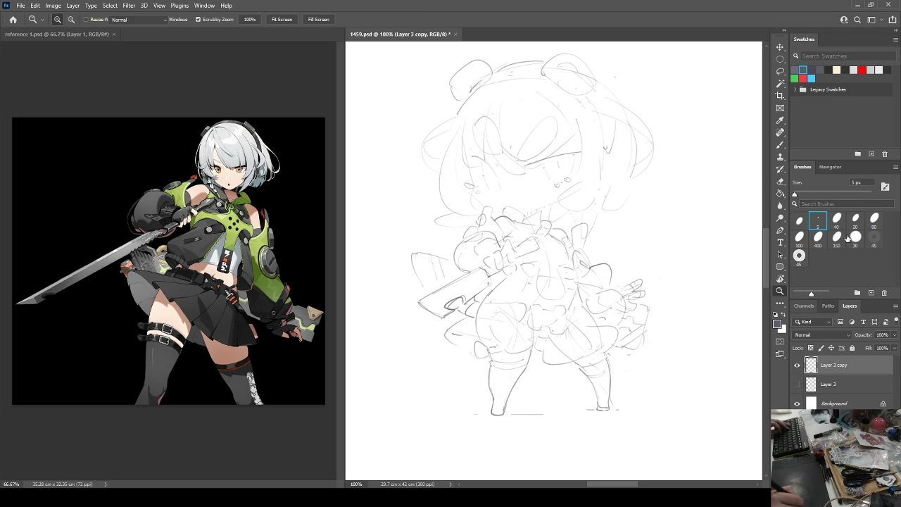Click the brush size slider handle
The image size is (901, 507).
tap(795, 194)
